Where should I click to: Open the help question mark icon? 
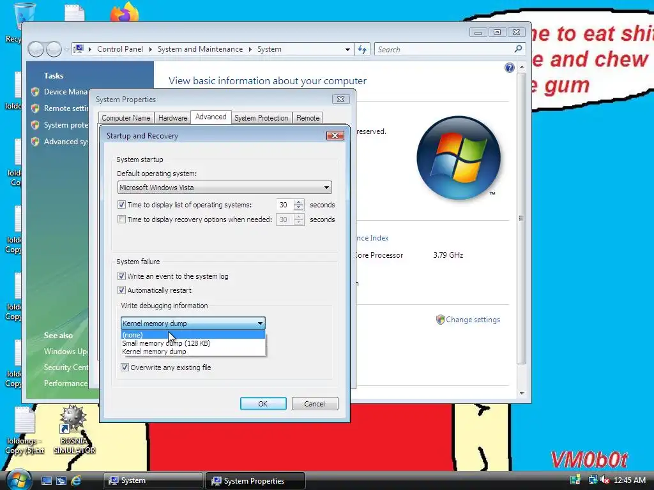[509, 68]
